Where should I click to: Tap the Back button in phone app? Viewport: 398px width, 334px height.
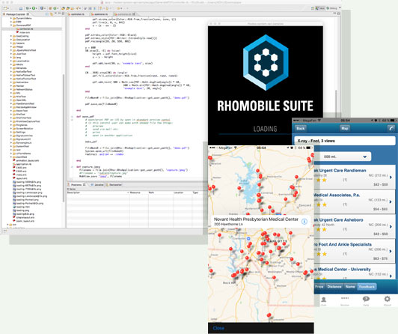point(301,128)
